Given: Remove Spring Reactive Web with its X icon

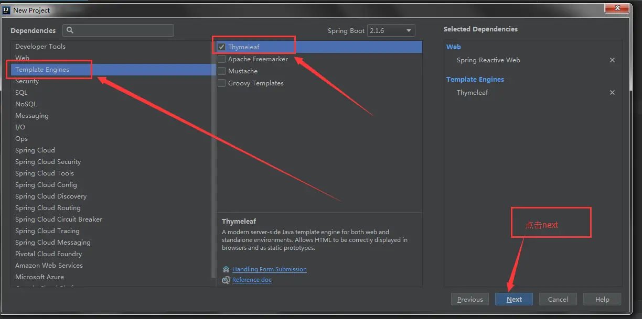Looking at the screenshot, I should 612,60.
